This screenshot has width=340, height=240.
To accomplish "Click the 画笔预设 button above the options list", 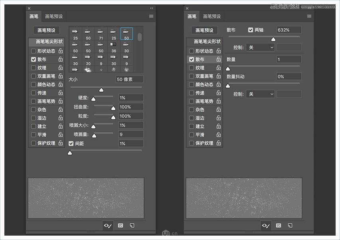I will 46,30.
